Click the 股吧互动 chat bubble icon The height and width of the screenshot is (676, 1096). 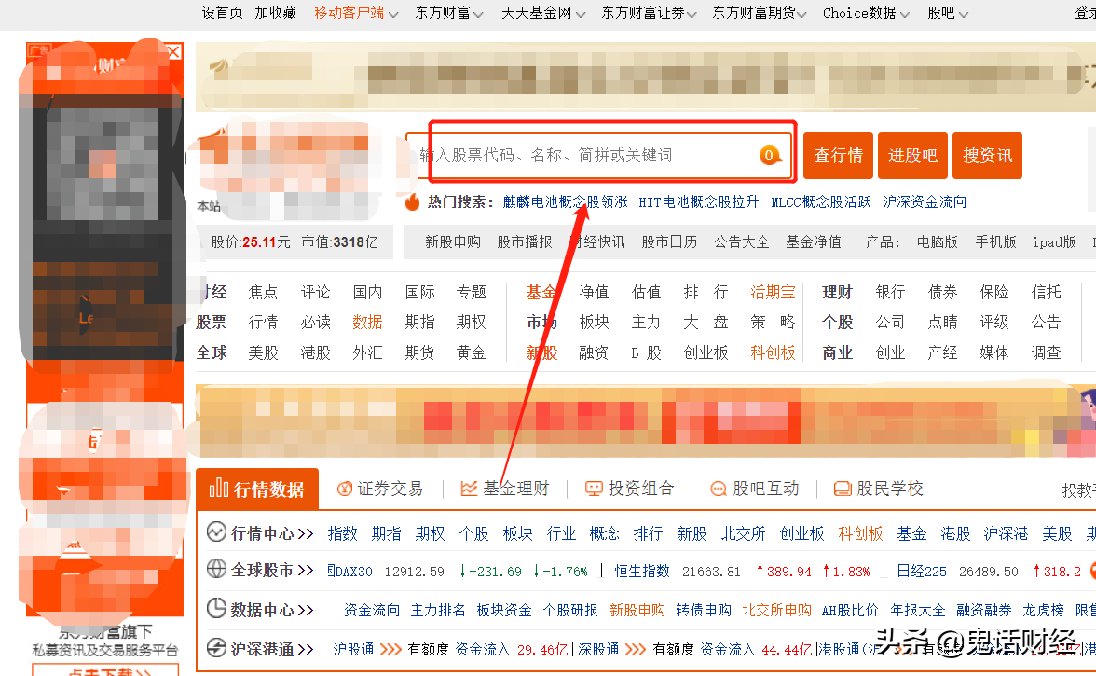(718, 489)
